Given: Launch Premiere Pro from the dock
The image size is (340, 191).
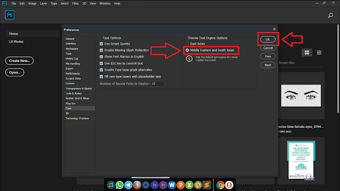Looking at the screenshot, I should tap(163, 185).
